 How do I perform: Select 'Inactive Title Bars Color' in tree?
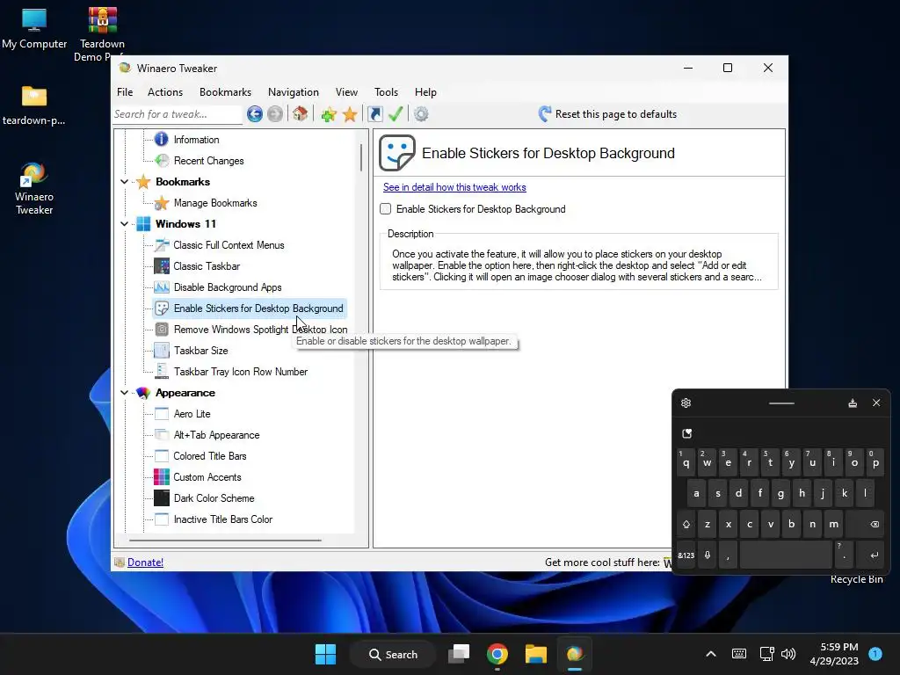[x=223, y=519]
